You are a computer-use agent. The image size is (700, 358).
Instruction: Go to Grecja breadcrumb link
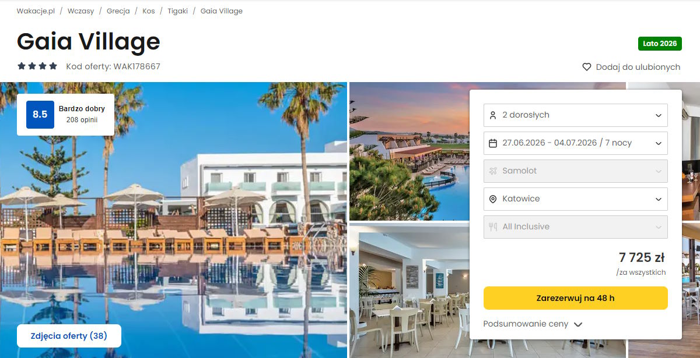pyautogui.click(x=118, y=11)
